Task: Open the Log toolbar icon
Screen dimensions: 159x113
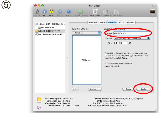Action: [152, 13]
